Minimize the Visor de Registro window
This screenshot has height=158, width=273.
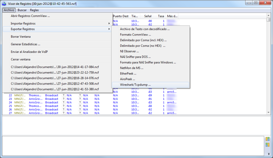pos(249,3)
